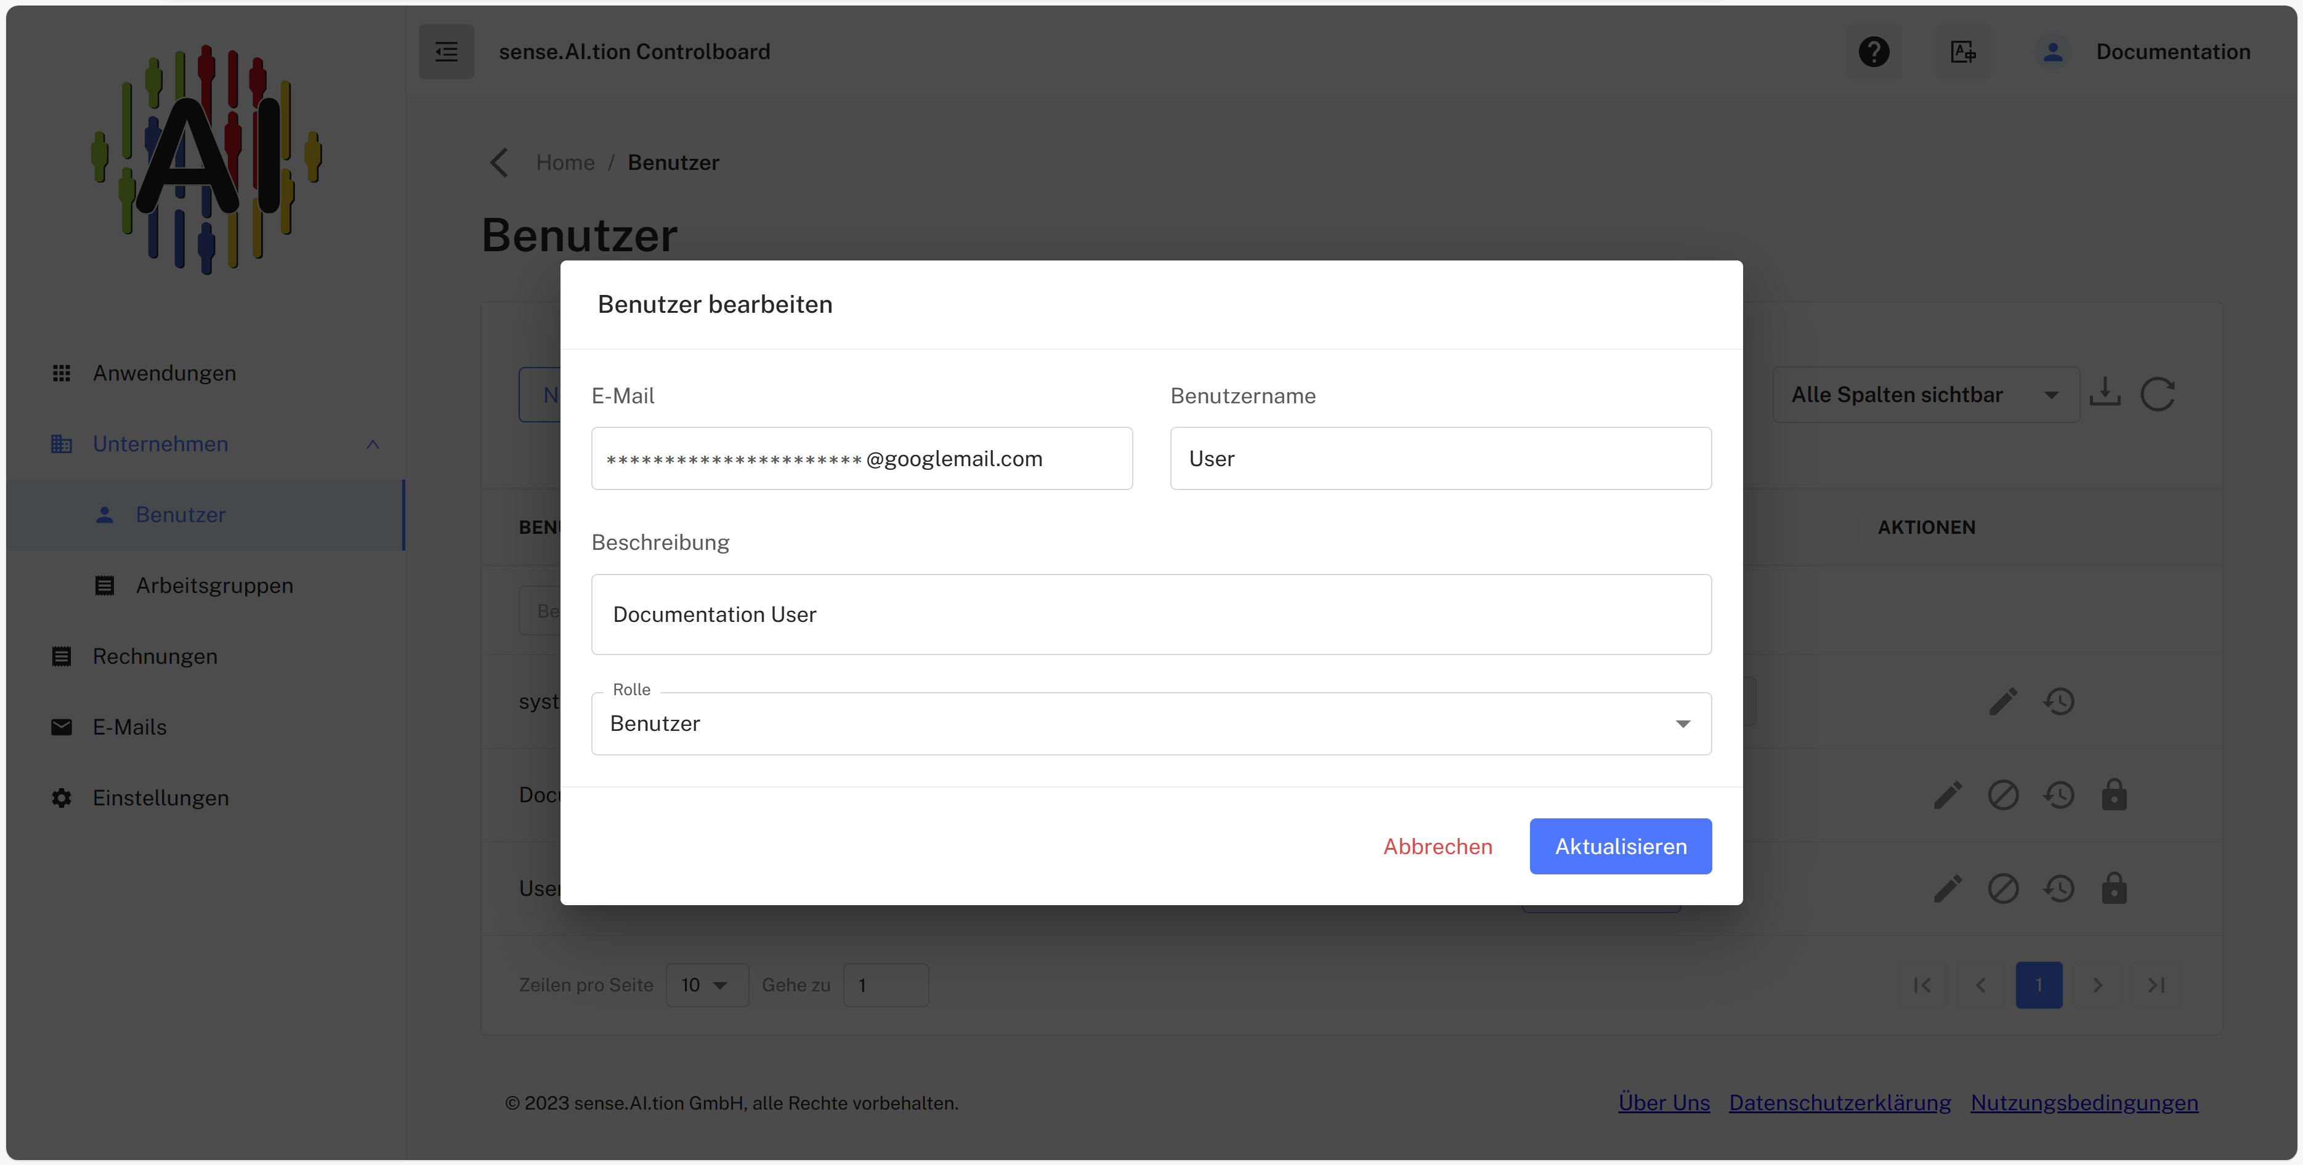Click the Beschreibung text field

tap(1152, 615)
